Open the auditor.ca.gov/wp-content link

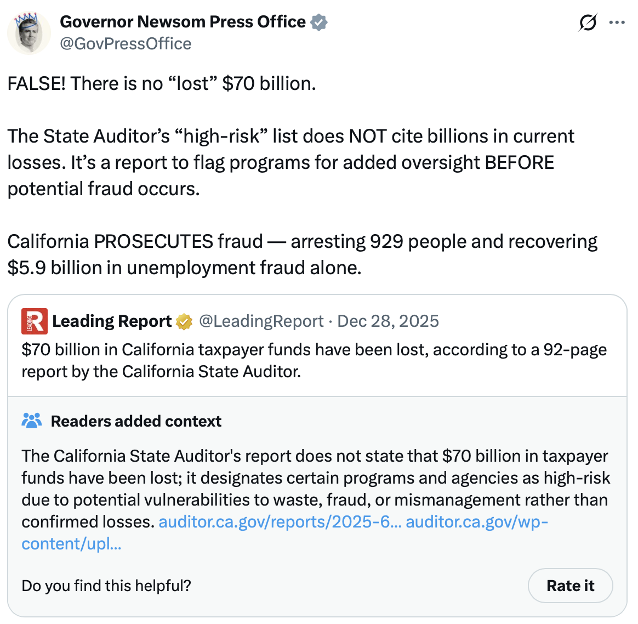(x=476, y=522)
